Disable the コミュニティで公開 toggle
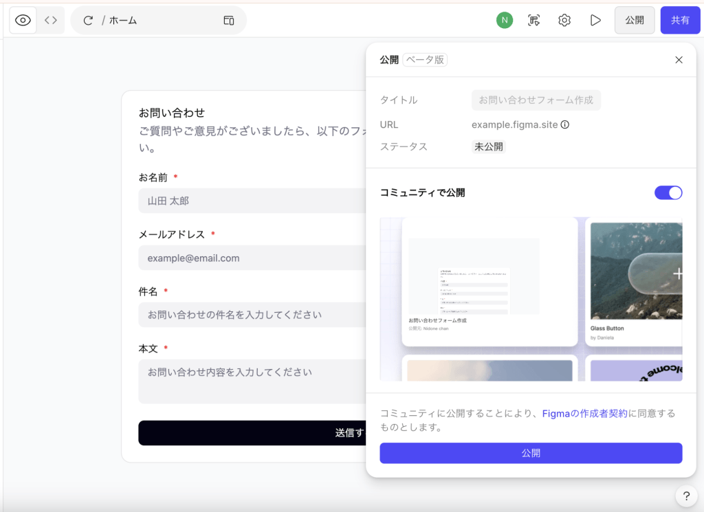 [x=668, y=192]
